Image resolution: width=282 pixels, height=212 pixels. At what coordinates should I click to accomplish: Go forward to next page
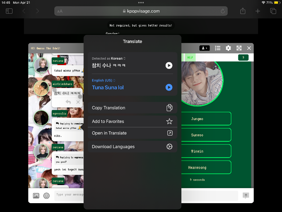pos(37,11)
